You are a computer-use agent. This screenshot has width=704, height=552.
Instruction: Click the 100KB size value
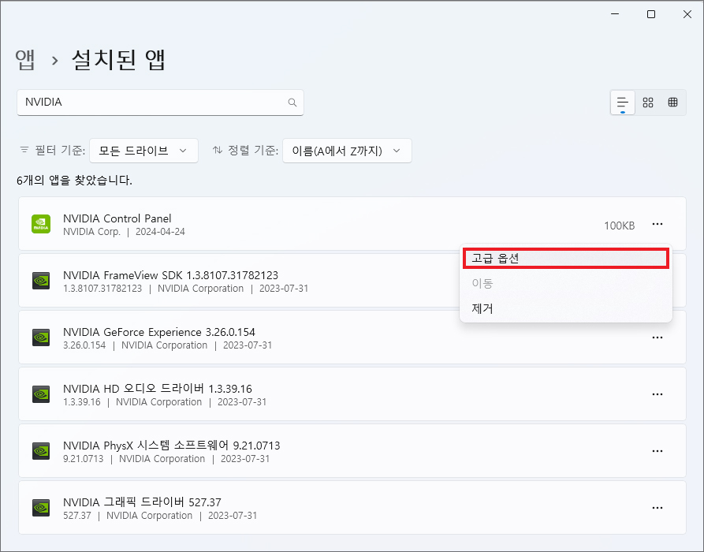(619, 226)
